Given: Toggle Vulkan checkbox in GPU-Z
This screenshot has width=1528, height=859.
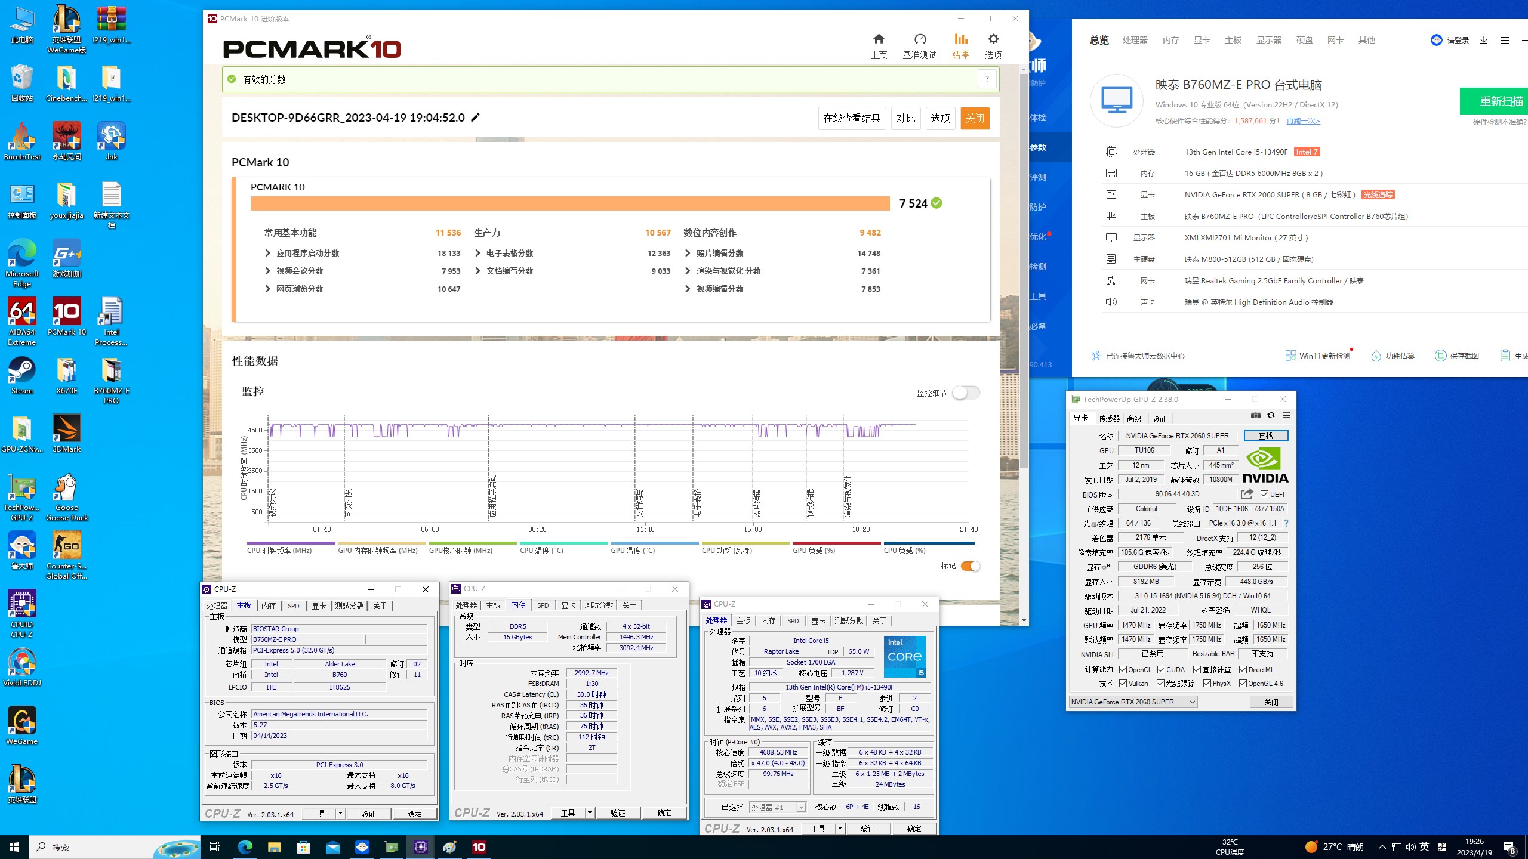Looking at the screenshot, I should click(1123, 683).
